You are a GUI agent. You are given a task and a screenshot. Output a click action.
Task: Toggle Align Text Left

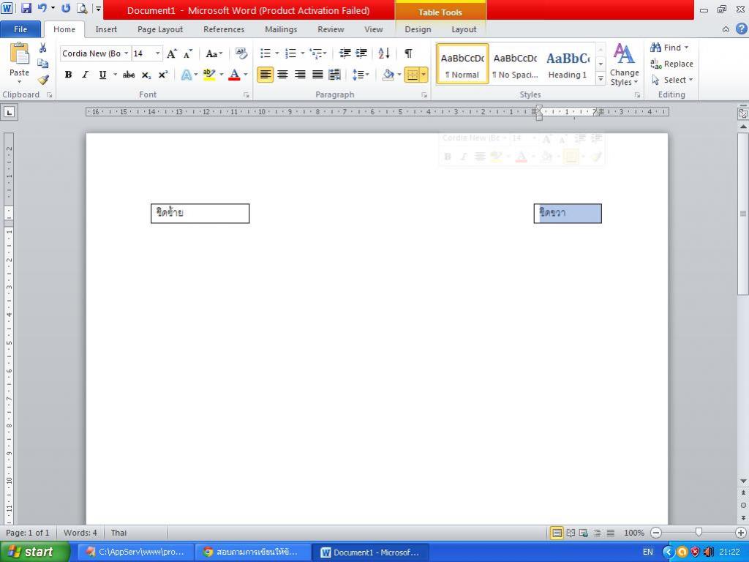pyautogui.click(x=266, y=75)
